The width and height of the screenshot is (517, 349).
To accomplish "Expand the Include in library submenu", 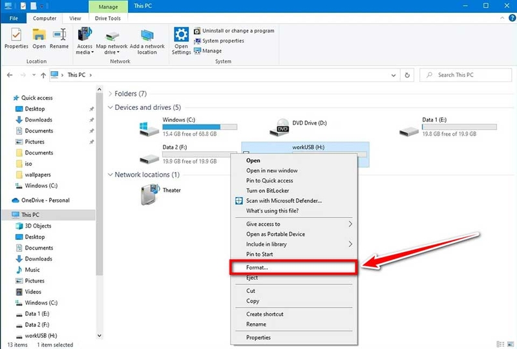I will click(x=294, y=244).
